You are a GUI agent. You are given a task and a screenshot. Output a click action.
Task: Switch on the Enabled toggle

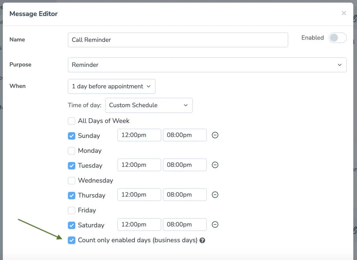[x=337, y=38]
